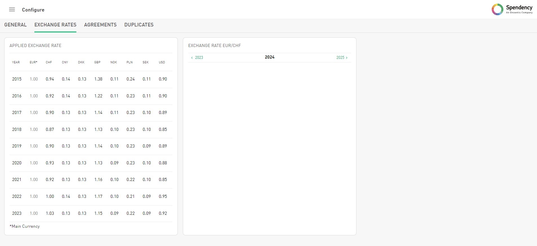The width and height of the screenshot is (537, 246).
Task: Click the 2016 GBP rate 1.22
Action: tap(98, 96)
